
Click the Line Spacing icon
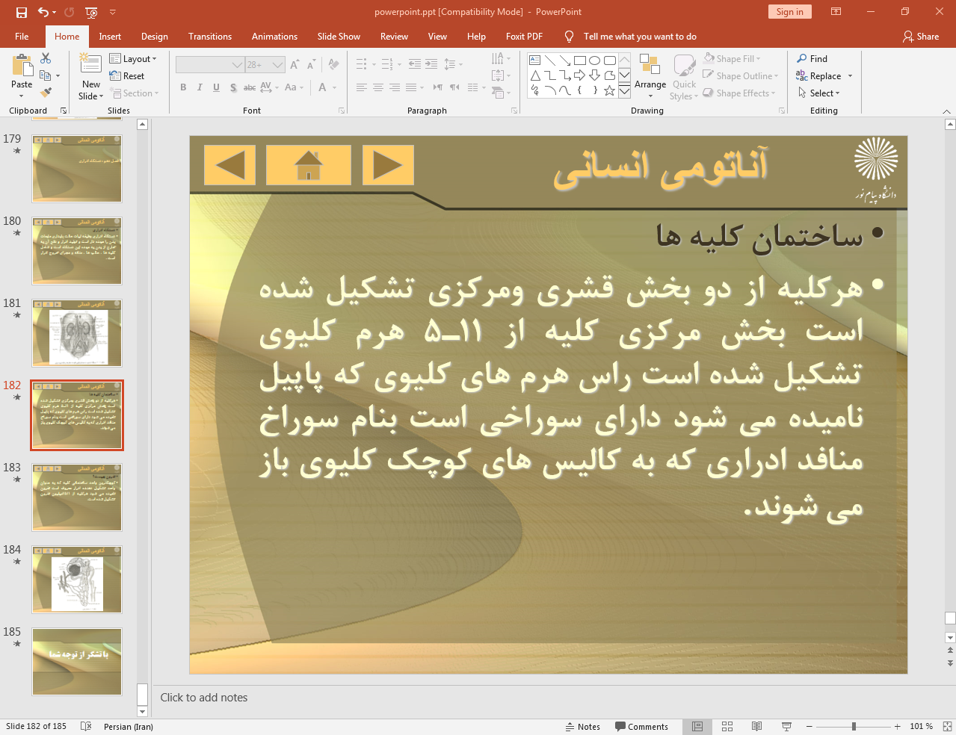453,64
